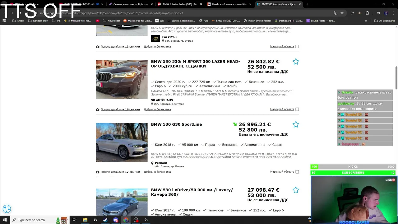Check 'Маркирай обявата' for G30 SportLine listing

click(297, 172)
